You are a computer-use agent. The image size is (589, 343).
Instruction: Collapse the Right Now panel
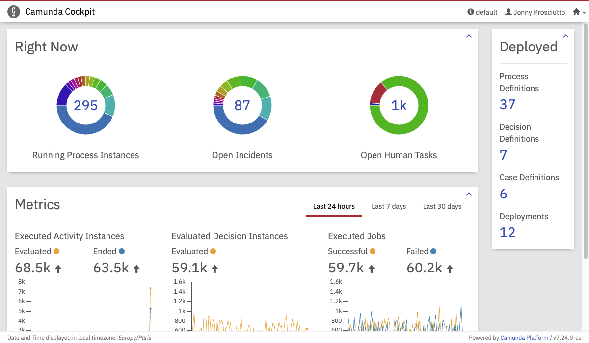(469, 36)
